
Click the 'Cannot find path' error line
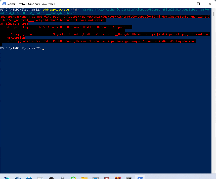pyautogui.click(x=105, y=17)
